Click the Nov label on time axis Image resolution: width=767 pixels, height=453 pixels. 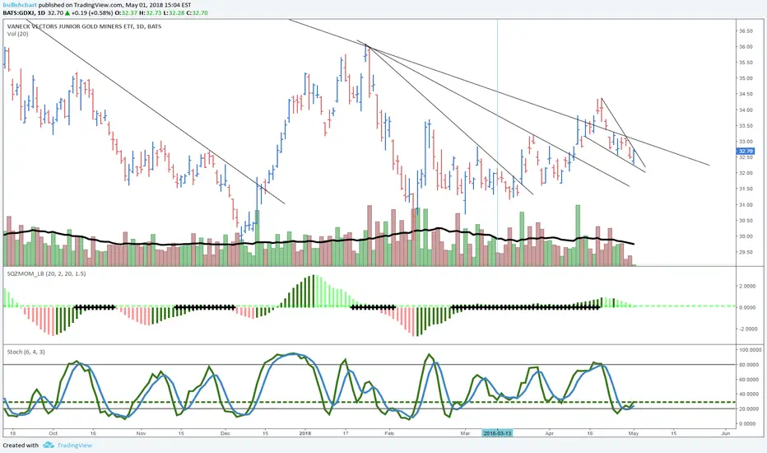coord(141,433)
